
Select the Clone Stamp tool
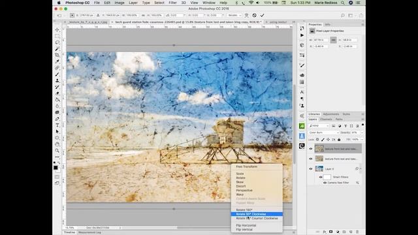tap(57, 81)
